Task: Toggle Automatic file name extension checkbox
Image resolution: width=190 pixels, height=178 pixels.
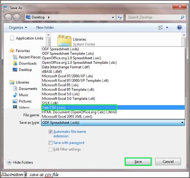Action: (x=51, y=132)
